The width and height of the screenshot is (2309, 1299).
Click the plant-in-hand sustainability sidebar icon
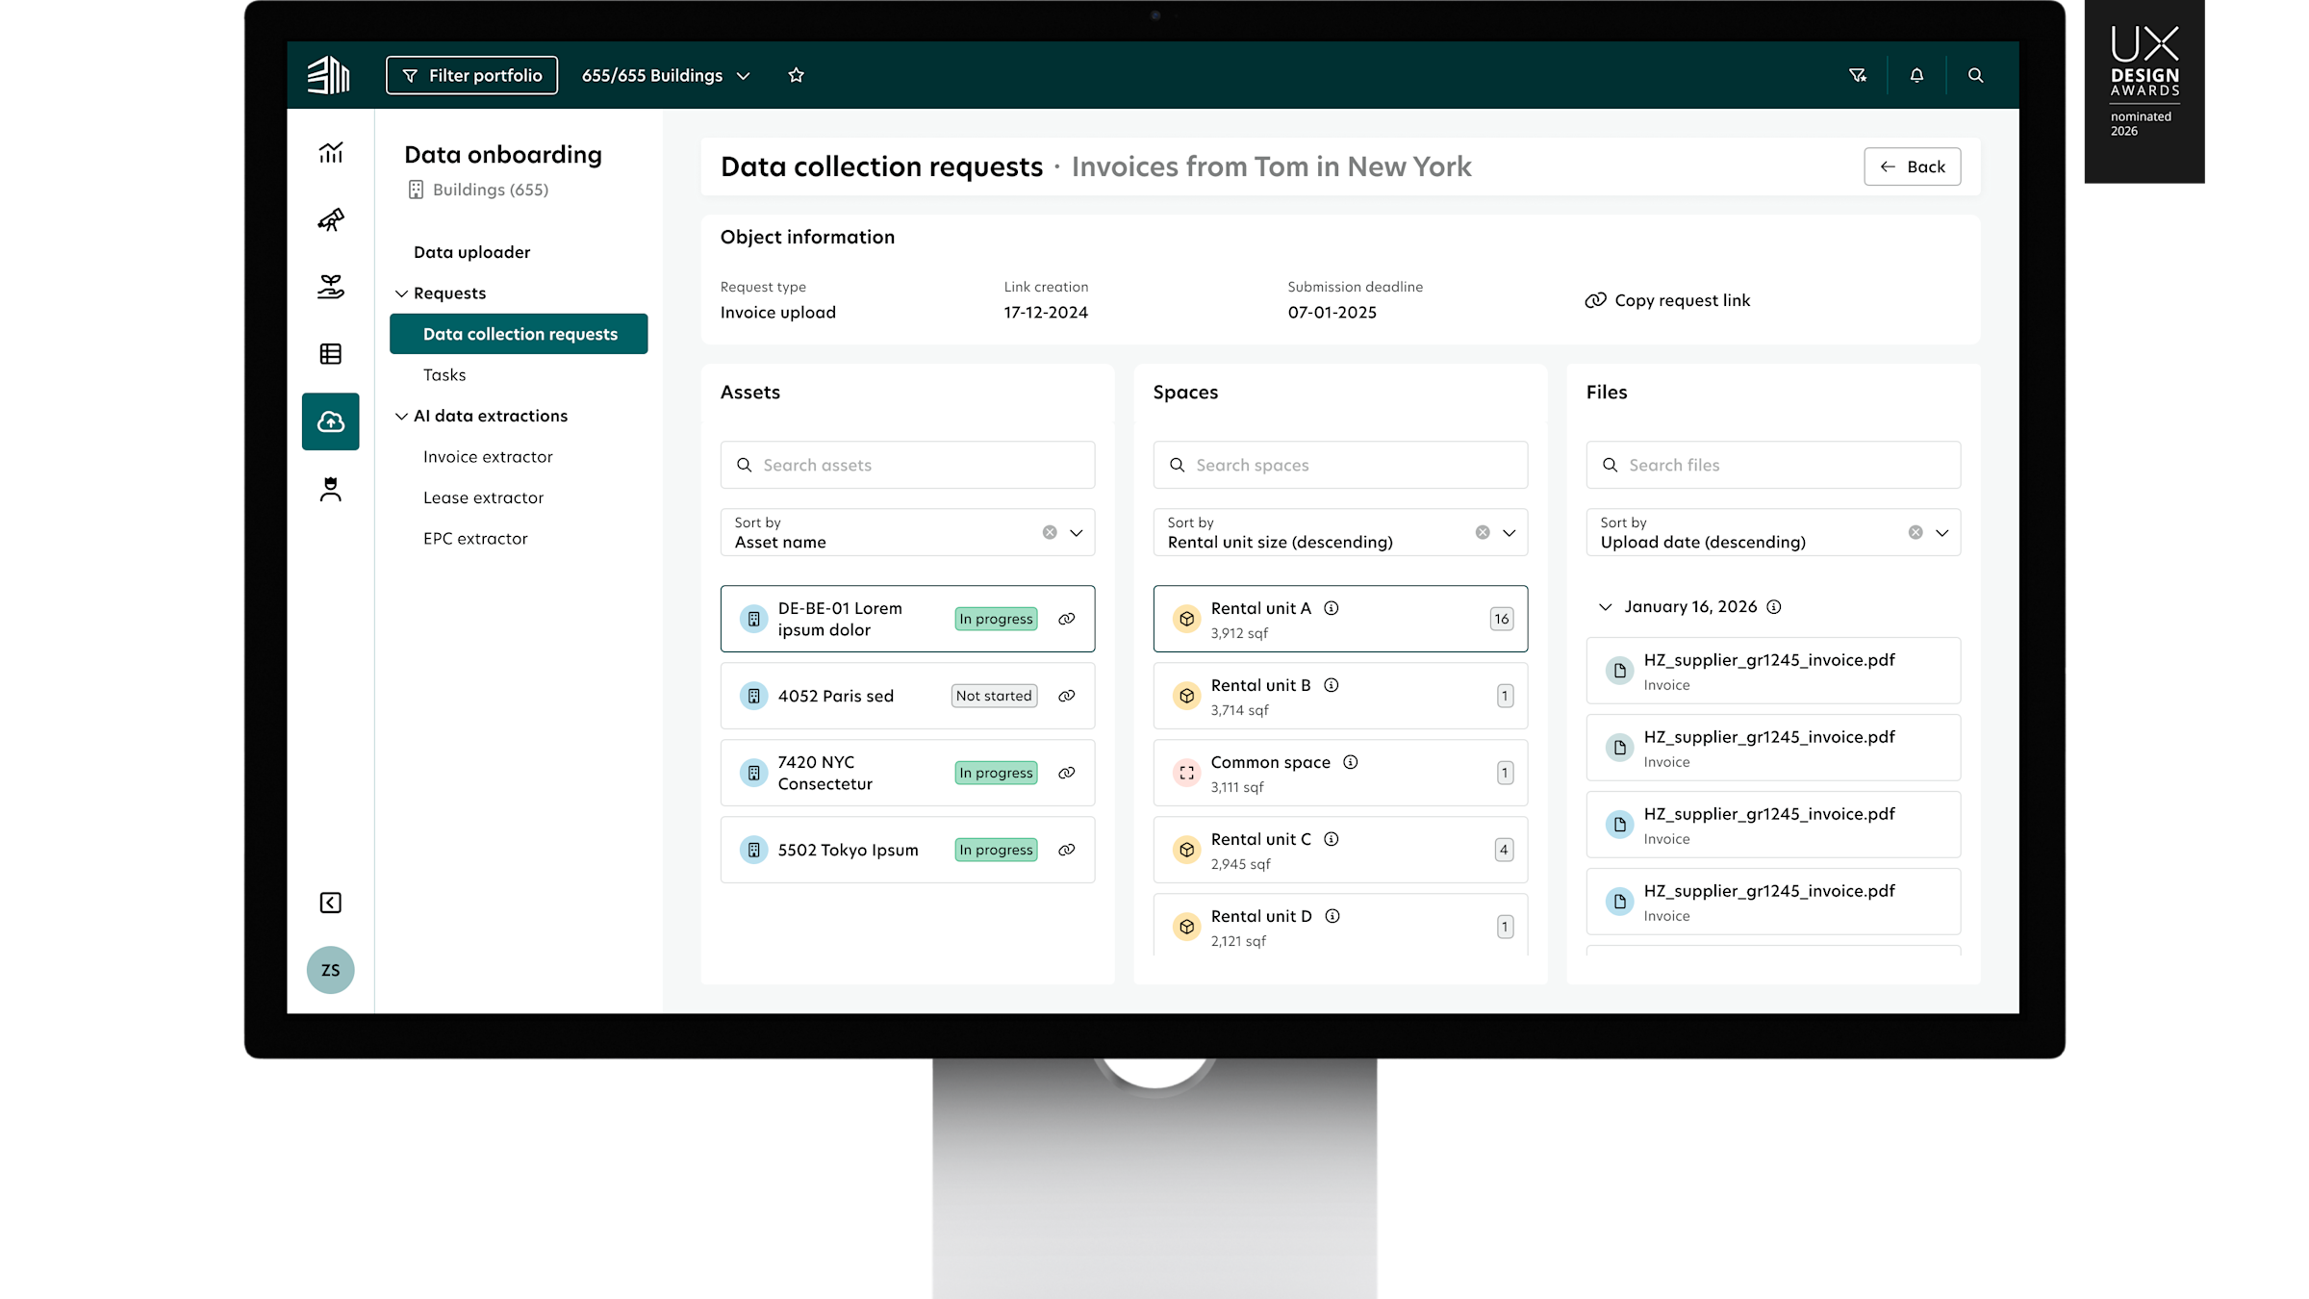[330, 287]
